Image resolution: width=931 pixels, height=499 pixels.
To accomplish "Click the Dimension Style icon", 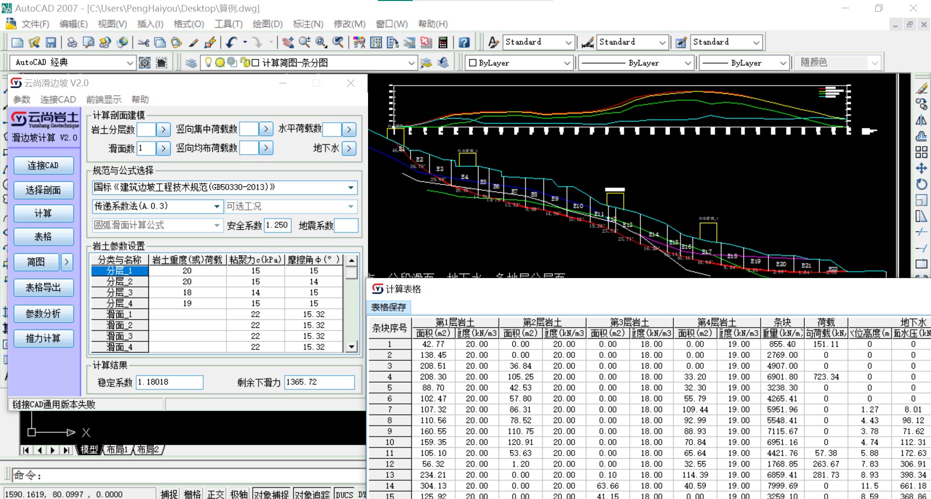I will pyautogui.click(x=588, y=43).
